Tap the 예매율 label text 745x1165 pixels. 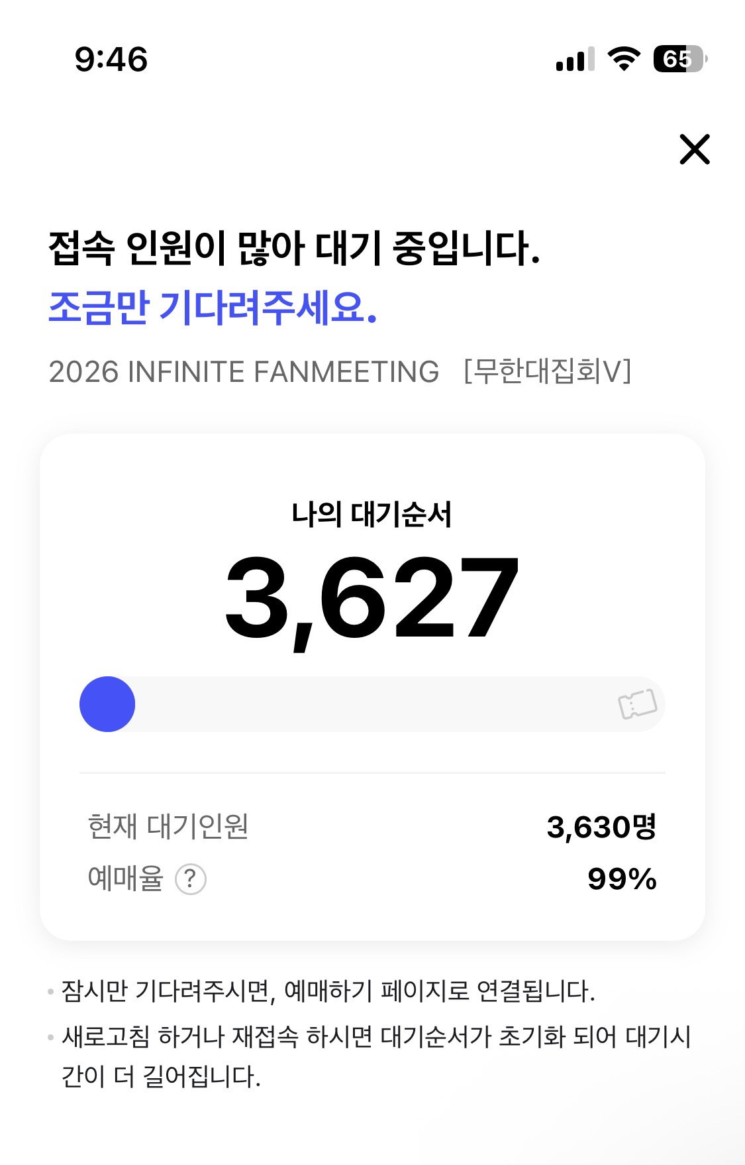[x=126, y=879]
